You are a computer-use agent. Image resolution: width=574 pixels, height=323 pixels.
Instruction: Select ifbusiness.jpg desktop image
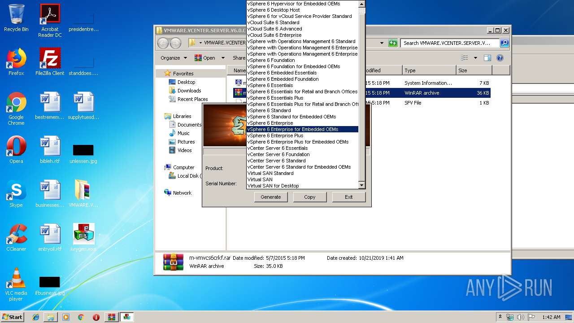pos(50,285)
